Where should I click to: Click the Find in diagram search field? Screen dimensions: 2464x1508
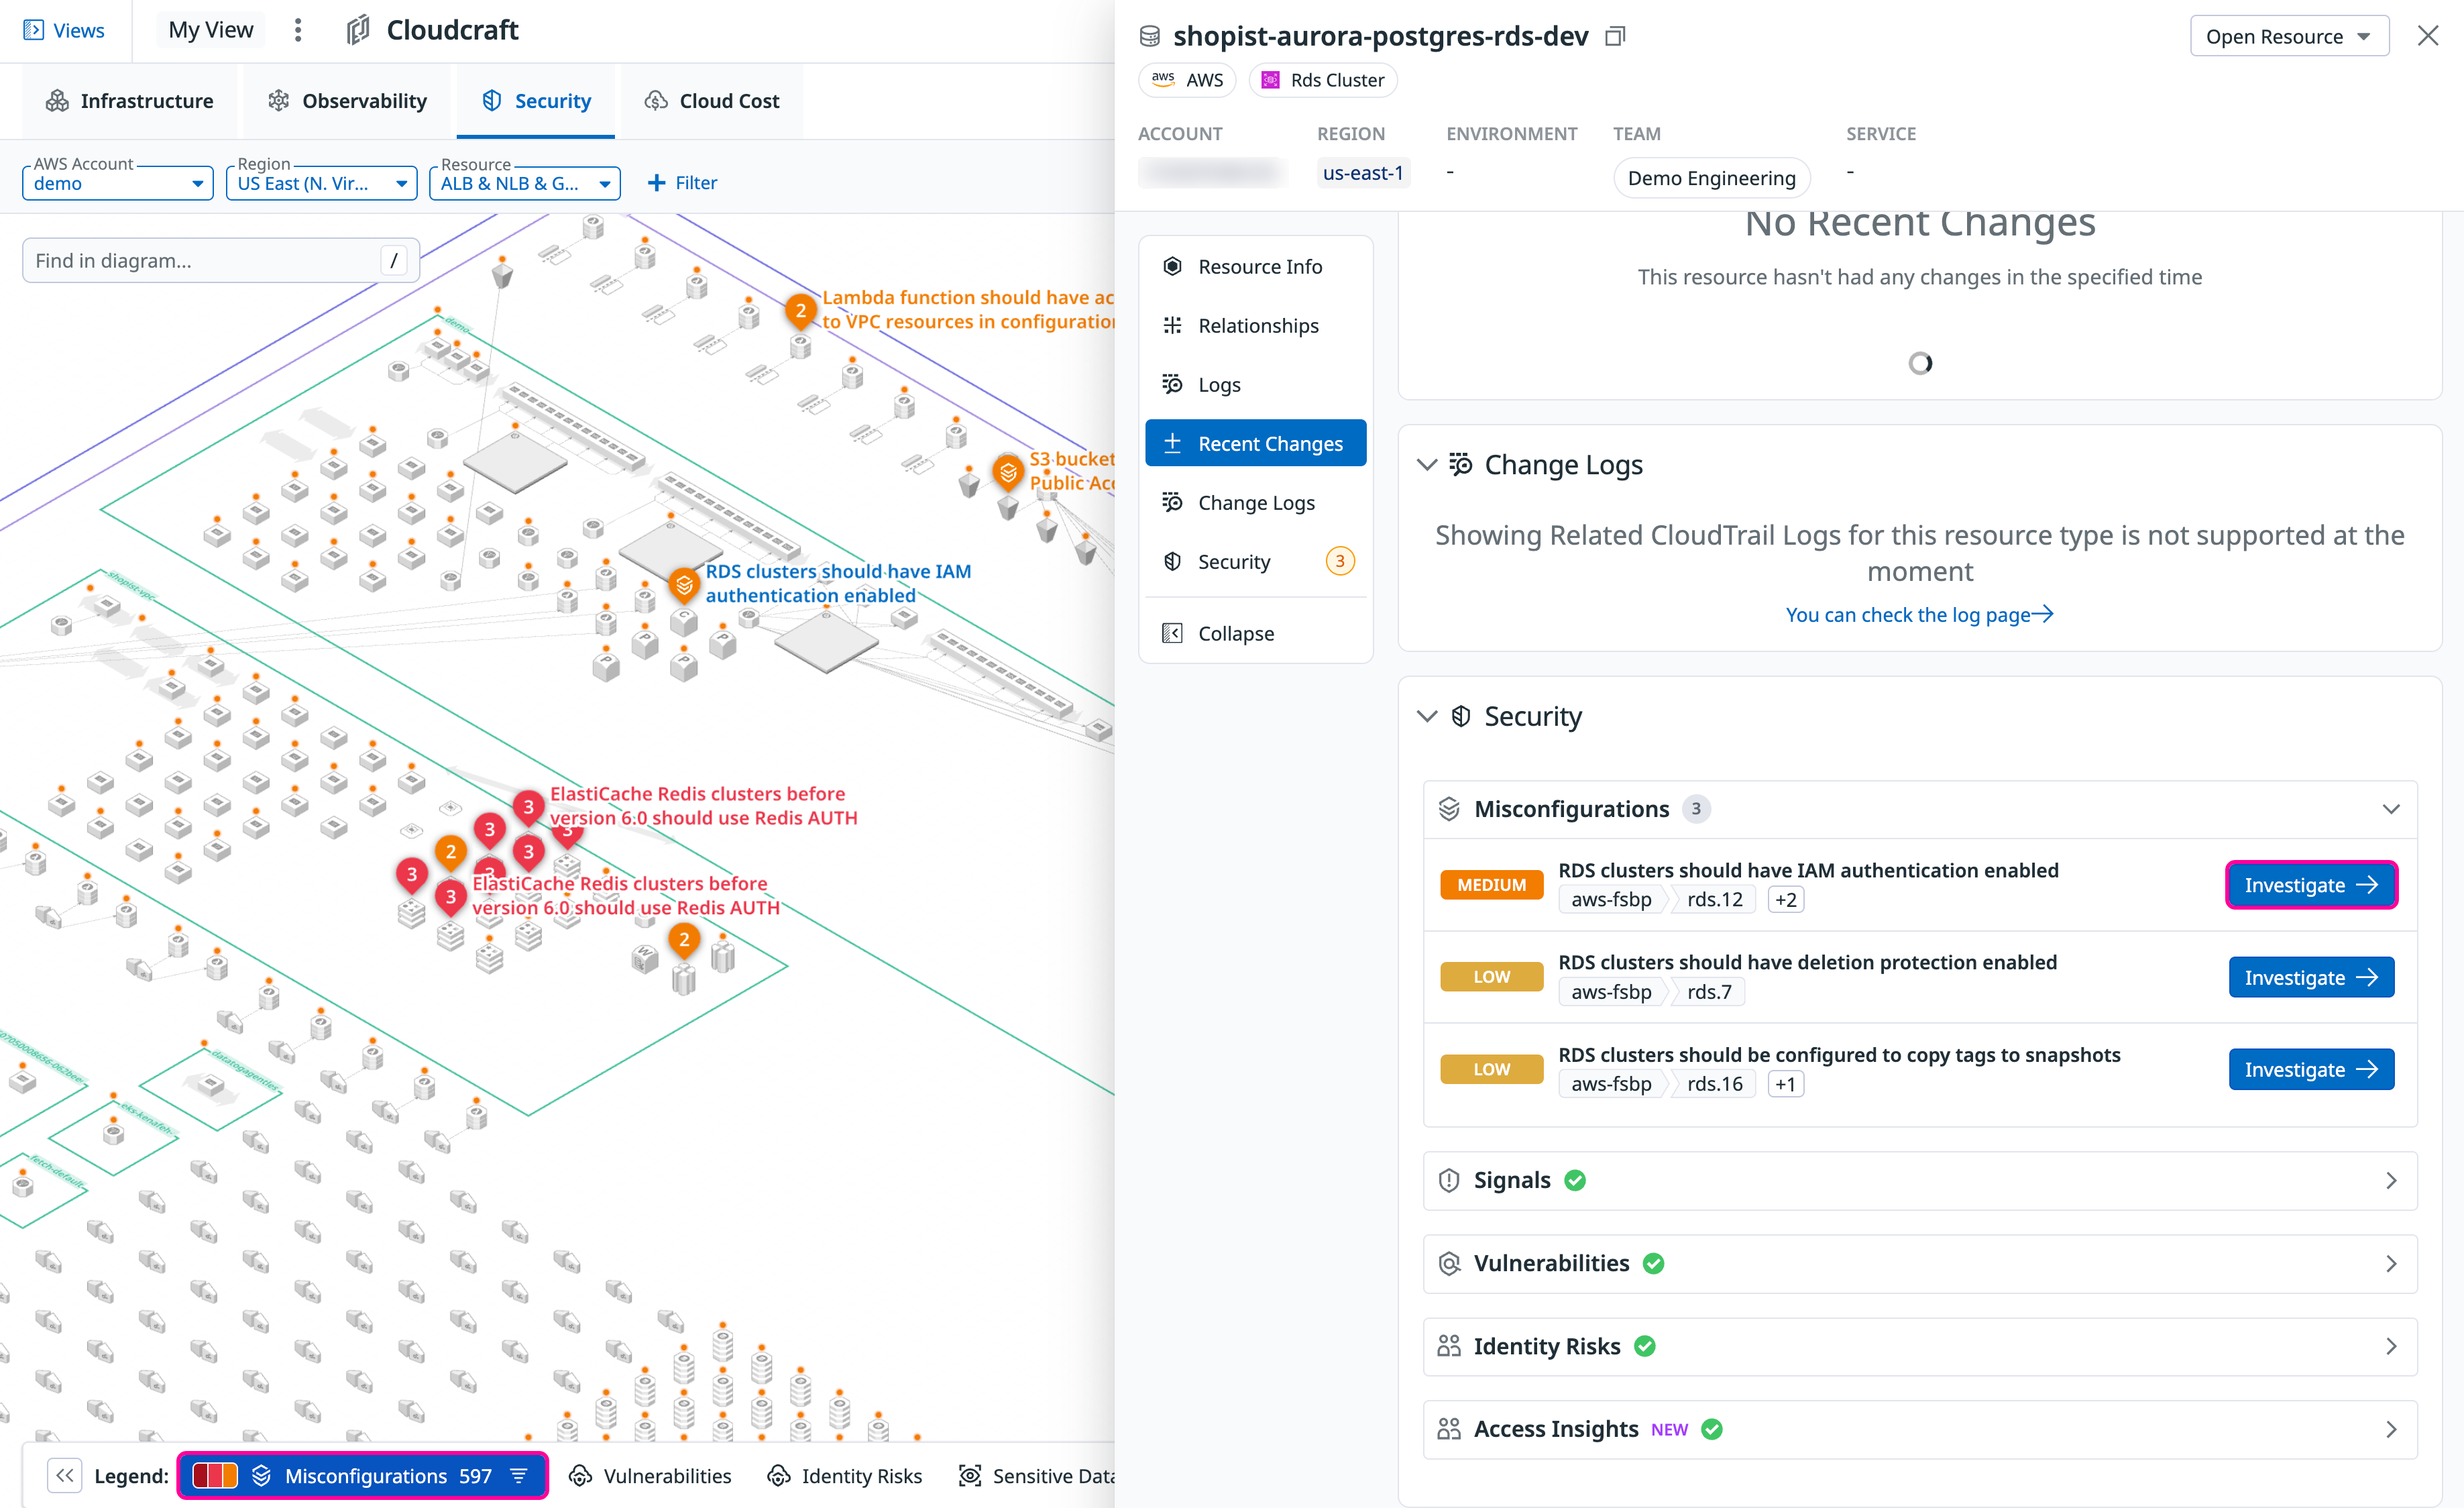pos(220,261)
